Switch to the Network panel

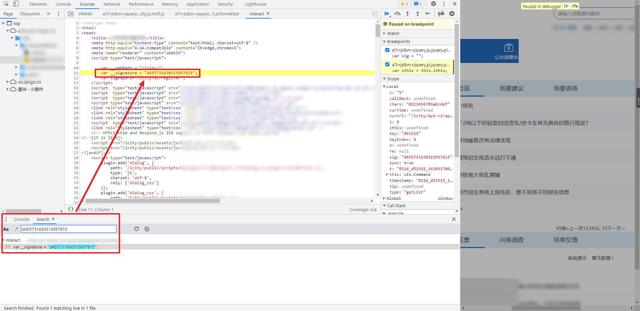click(112, 4)
